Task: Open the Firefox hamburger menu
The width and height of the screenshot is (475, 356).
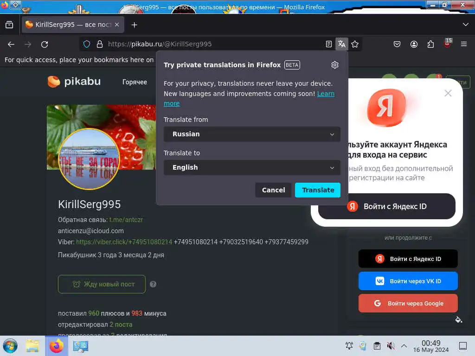Action: [464, 44]
